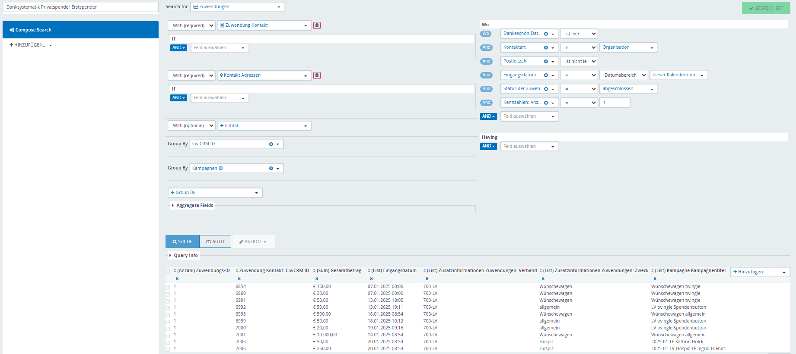Toggle the select-all checkbox in results header
The width and height of the screenshot is (796, 354).
(168, 271)
